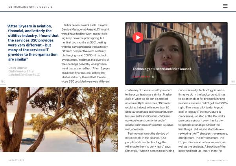The width and height of the screenshot is (236, 166).
Task: Click the video duration 1:59 label
Action: pyautogui.click(x=152, y=77)
